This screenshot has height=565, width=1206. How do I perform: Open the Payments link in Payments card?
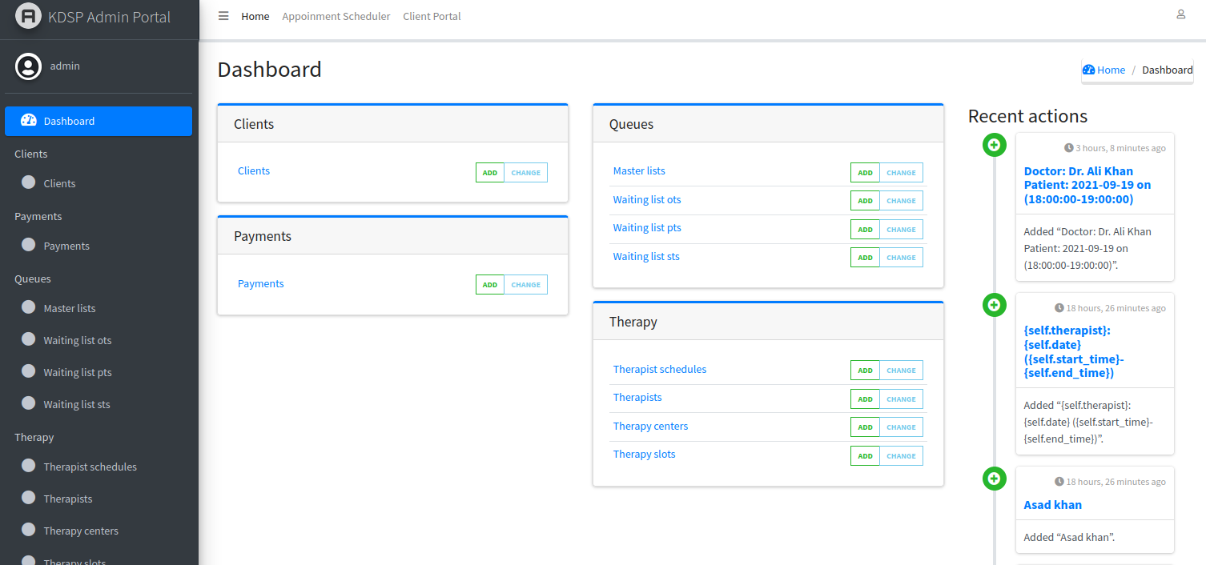click(261, 283)
